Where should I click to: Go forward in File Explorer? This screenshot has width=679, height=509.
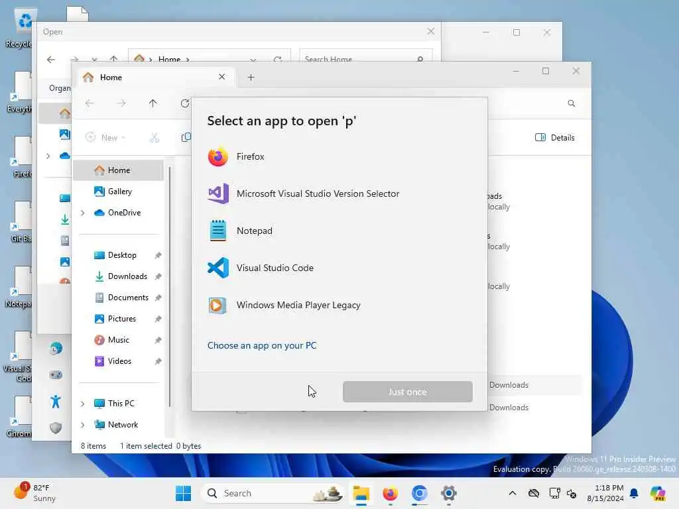(121, 103)
